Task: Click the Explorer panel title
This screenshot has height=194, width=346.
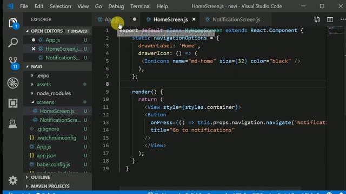Action: point(41,19)
